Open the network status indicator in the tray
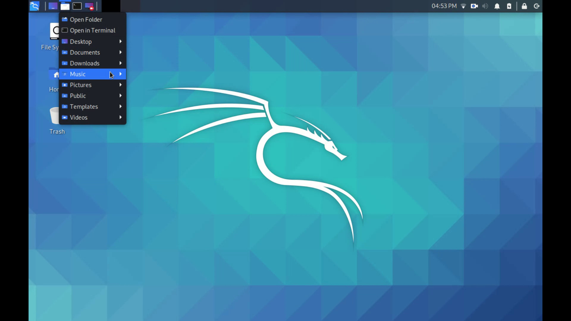The width and height of the screenshot is (571, 321). pos(463,6)
